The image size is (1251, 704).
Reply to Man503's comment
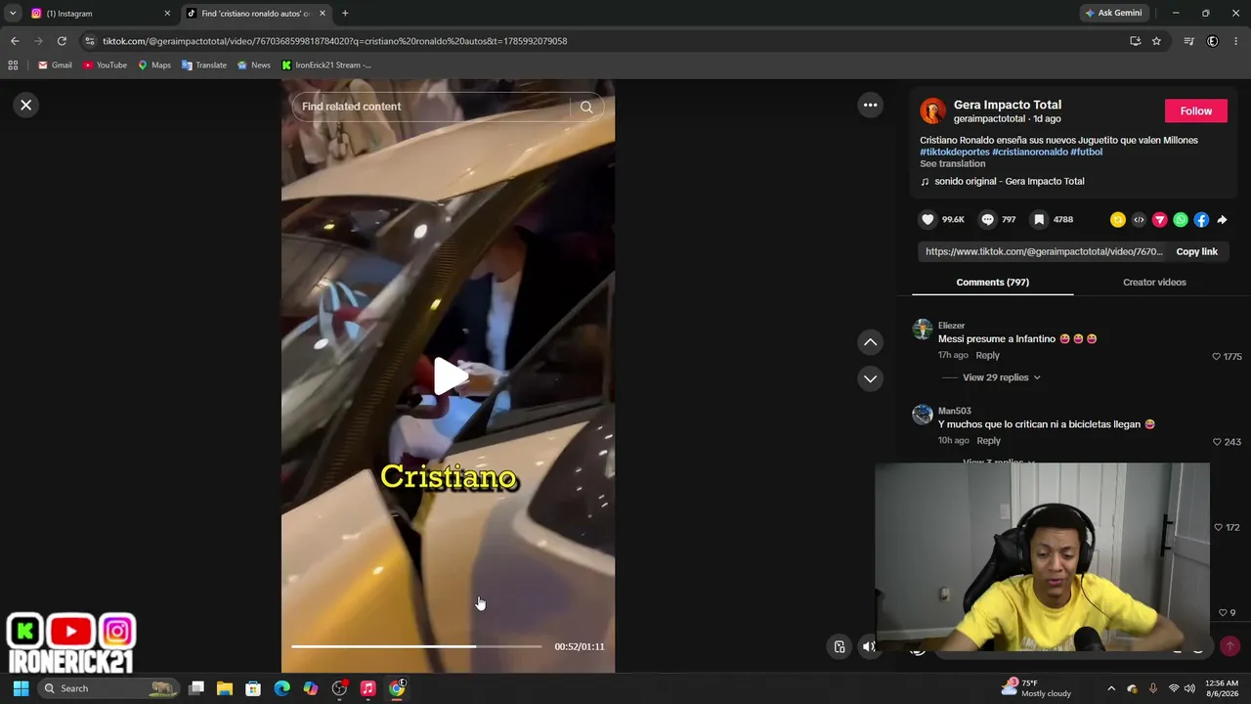click(x=988, y=441)
